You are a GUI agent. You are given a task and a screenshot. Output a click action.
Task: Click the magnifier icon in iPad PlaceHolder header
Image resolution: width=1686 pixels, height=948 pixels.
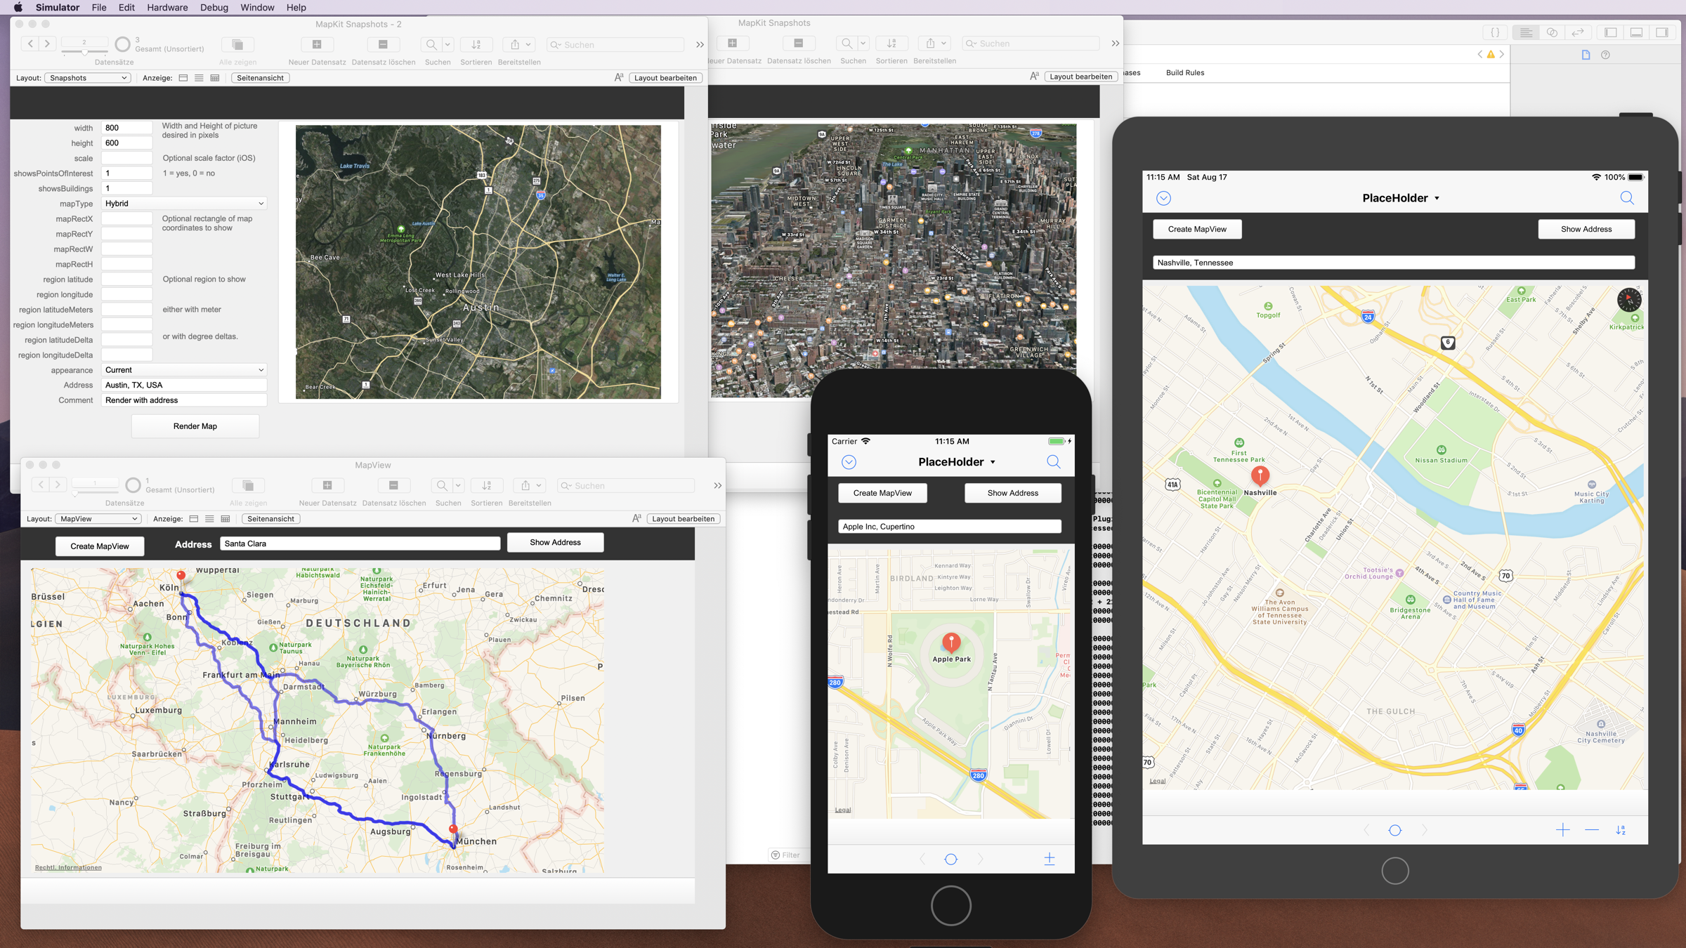1626,198
